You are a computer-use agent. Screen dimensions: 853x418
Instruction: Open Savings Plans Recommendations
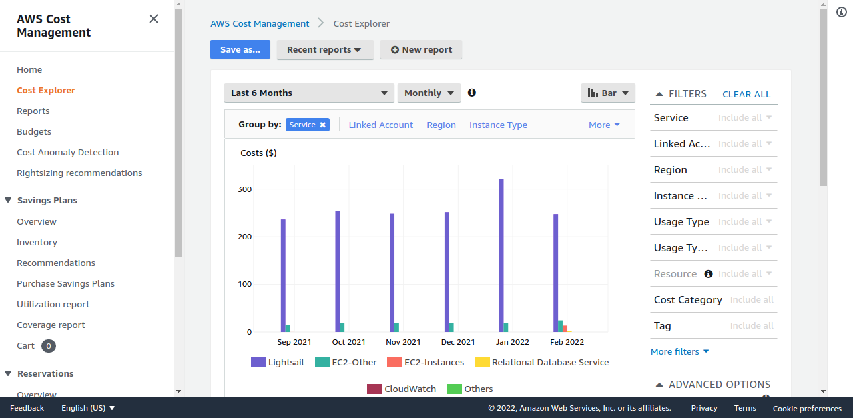point(56,263)
